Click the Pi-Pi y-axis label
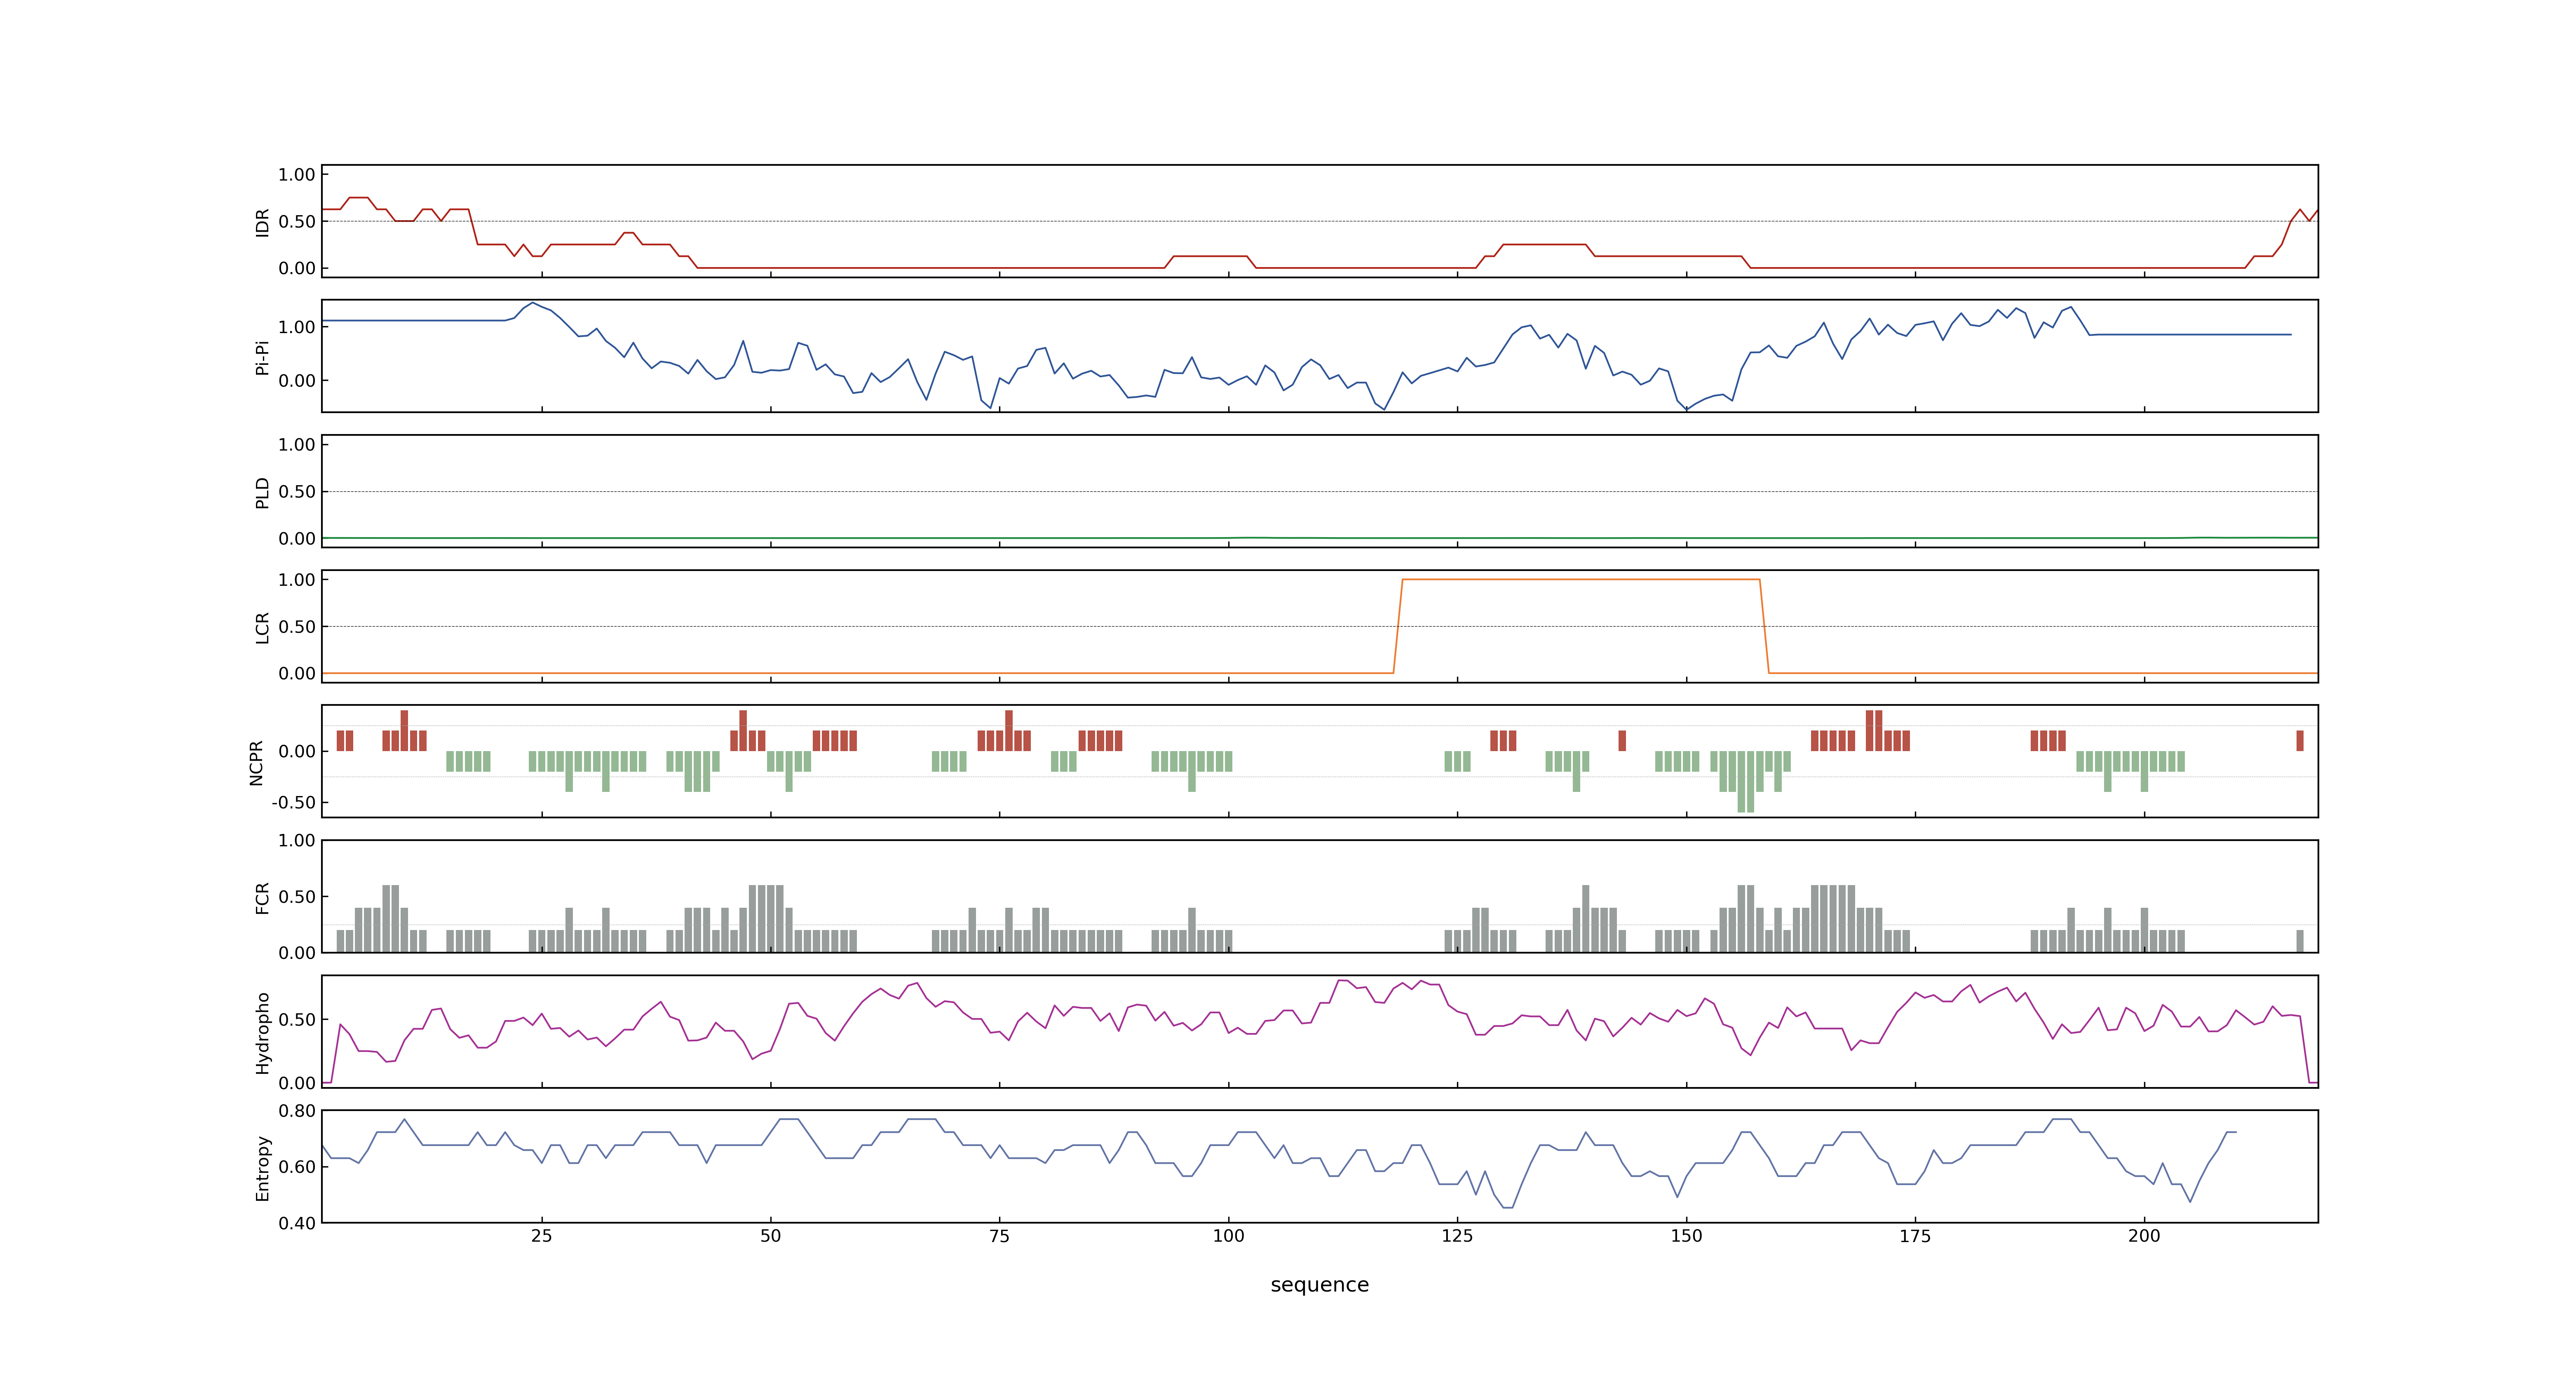 (x=263, y=357)
